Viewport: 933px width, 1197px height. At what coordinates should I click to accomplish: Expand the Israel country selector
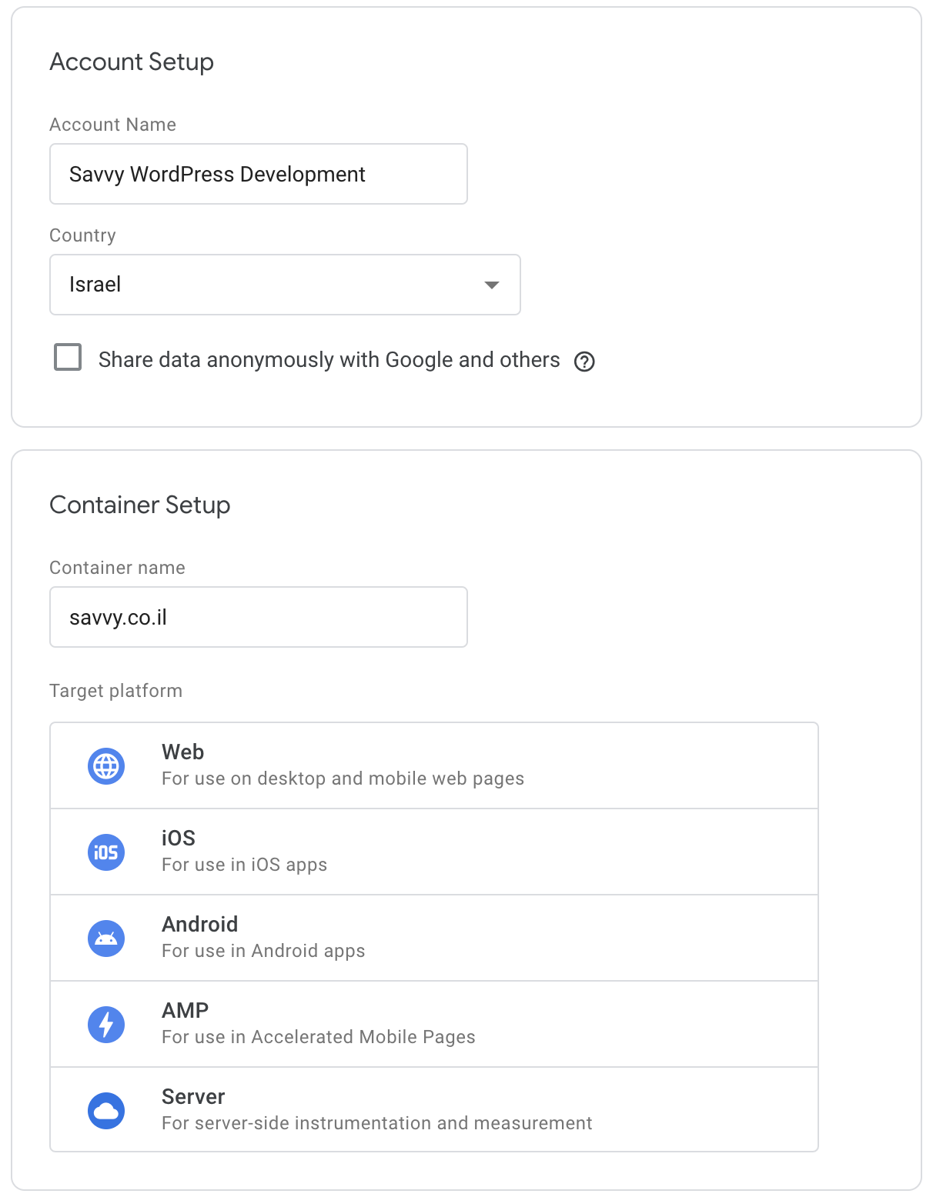[x=285, y=285]
